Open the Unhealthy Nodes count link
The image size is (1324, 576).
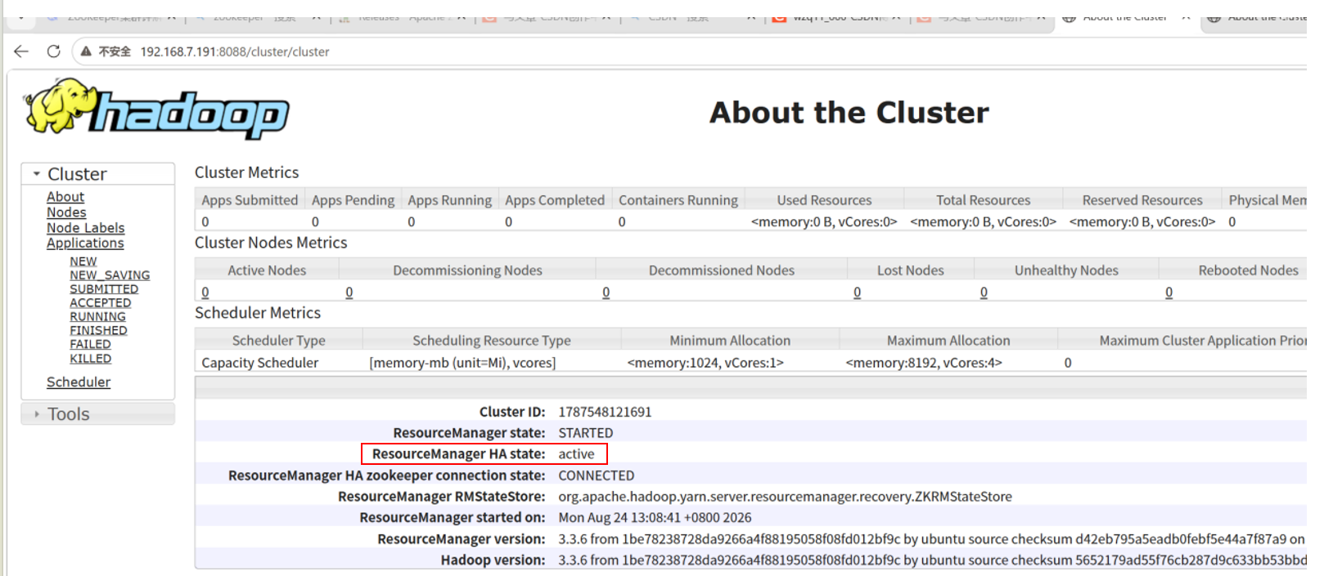click(x=984, y=292)
